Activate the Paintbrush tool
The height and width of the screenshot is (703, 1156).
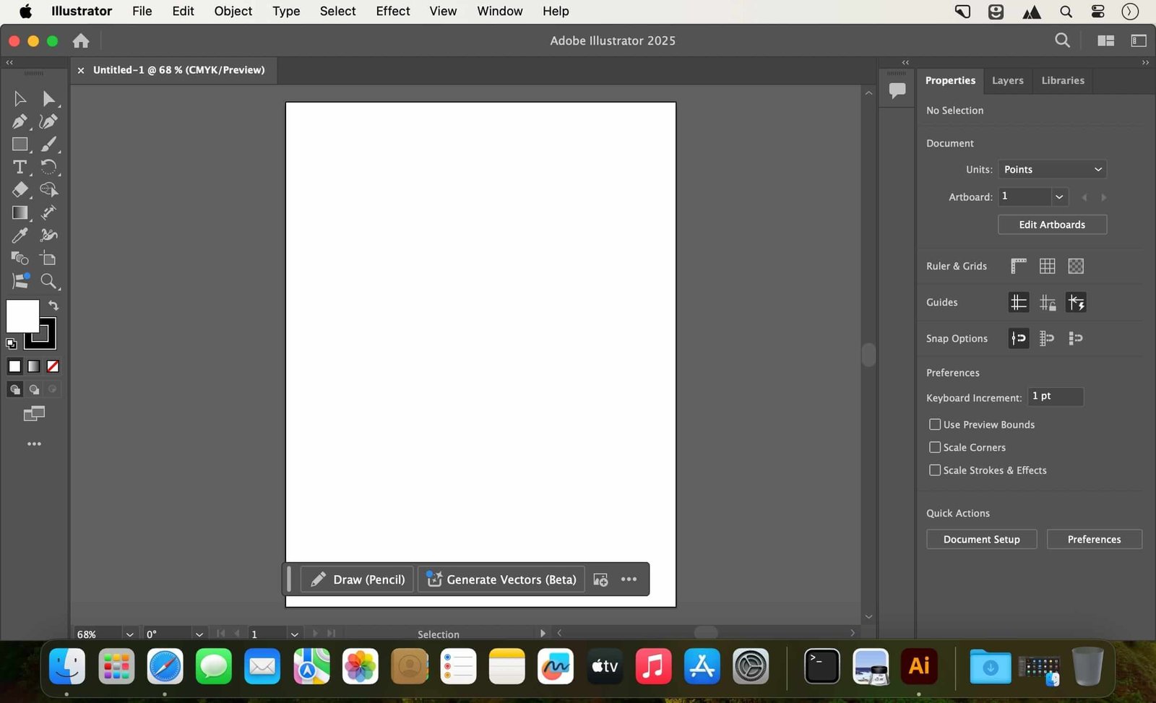(x=49, y=144)
